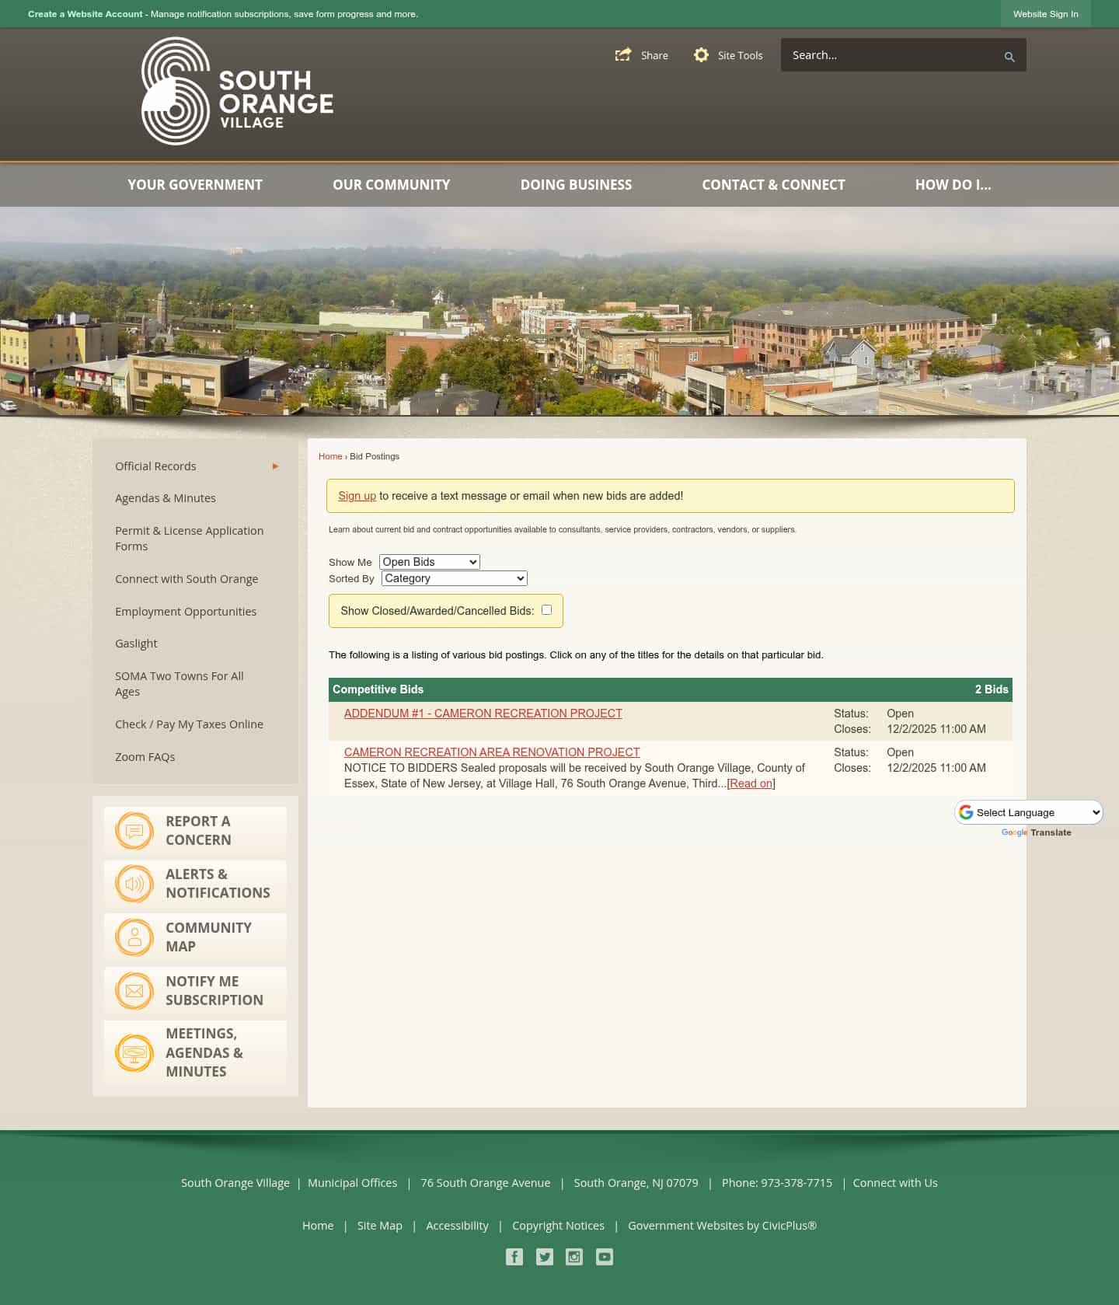Click the Report a Concern label

click(198, 831)
